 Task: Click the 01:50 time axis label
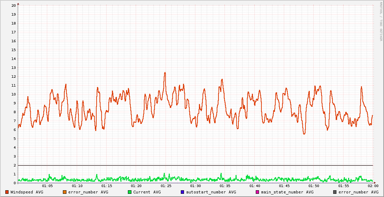pyautogui.click(x=314, y=186)
